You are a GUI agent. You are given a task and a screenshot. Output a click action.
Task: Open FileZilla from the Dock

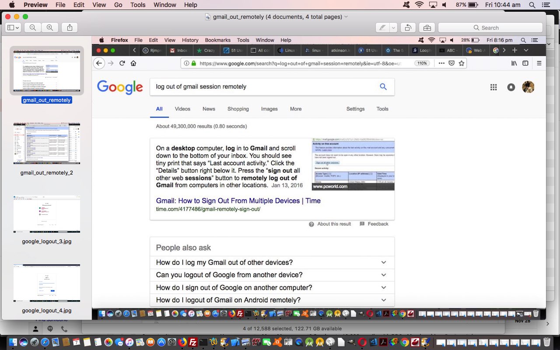point(193,342)
